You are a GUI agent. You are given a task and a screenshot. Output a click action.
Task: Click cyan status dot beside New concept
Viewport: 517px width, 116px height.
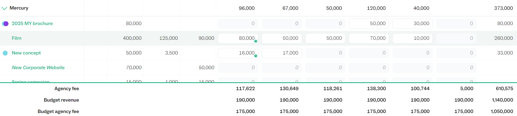5,53
